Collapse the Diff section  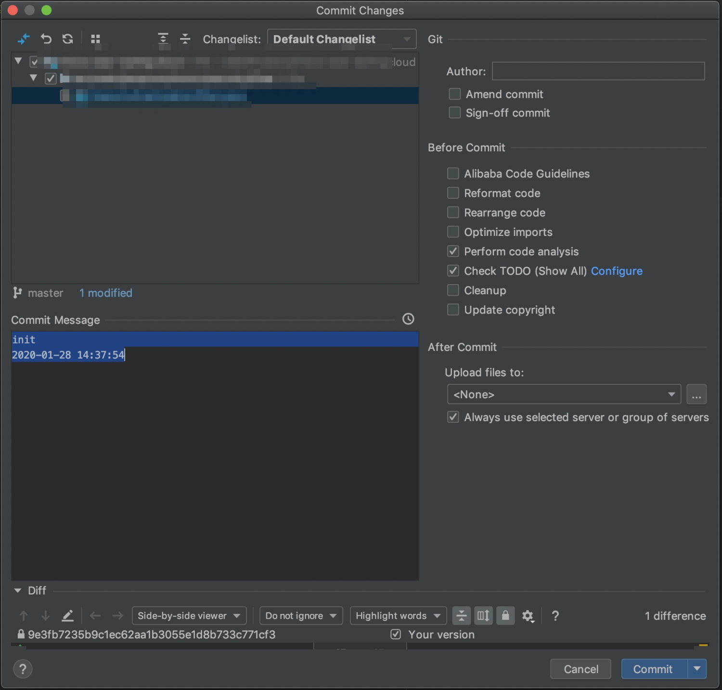click(x=18, y=591)
